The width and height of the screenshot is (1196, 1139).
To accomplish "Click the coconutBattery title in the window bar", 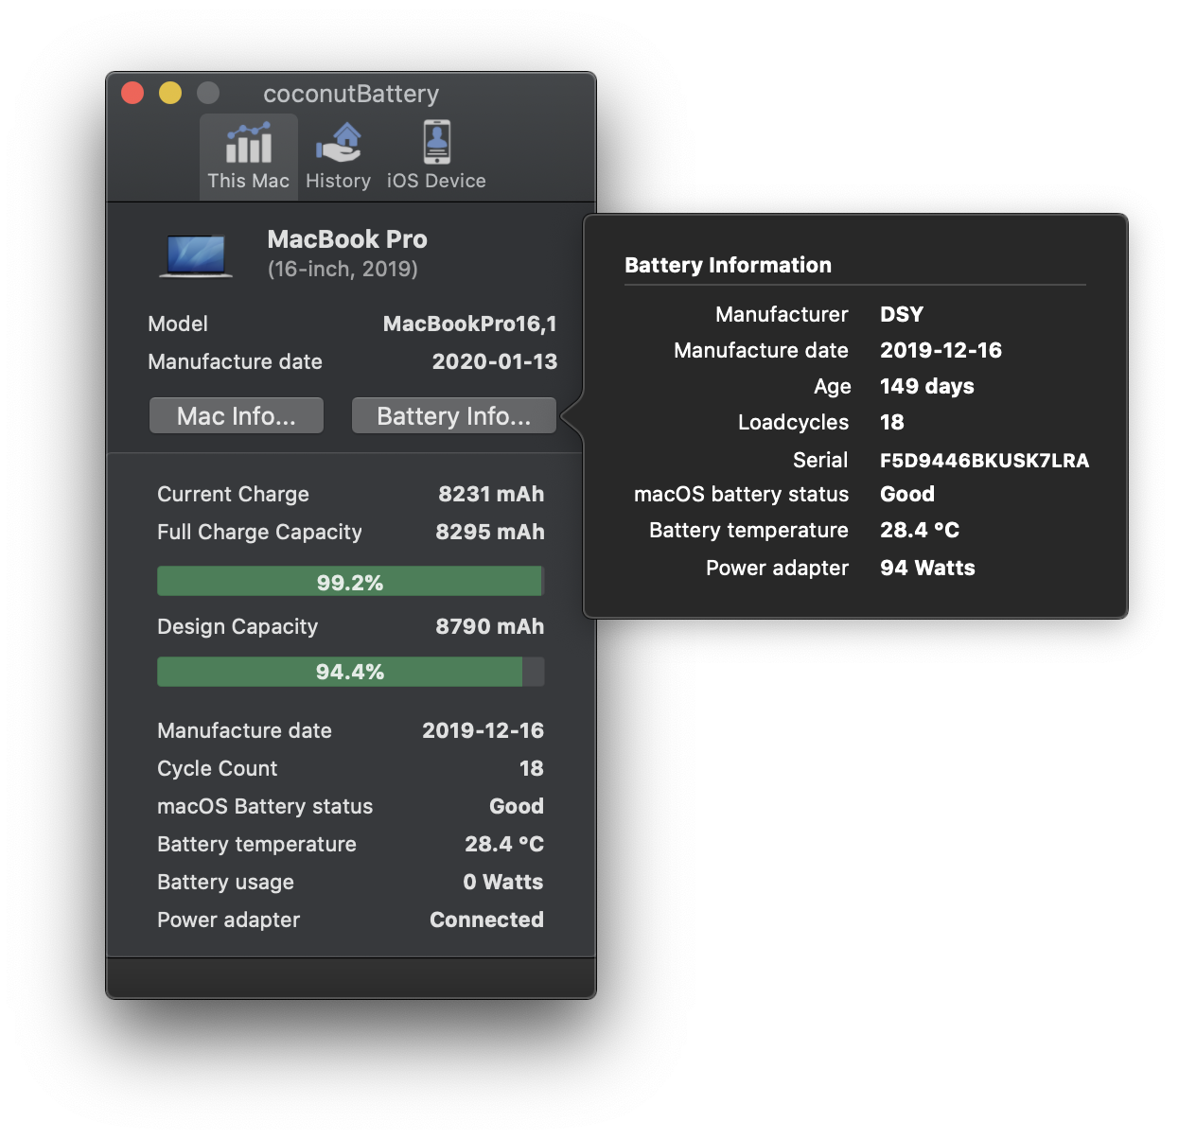I will [351, 94].
